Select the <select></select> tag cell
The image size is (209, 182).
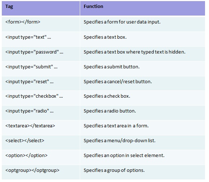[x=41, y=143]
